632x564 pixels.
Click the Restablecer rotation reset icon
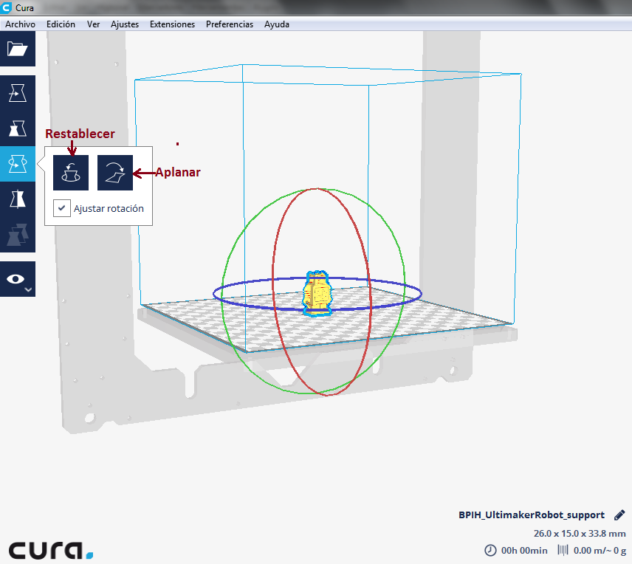(x=71, y=173)
